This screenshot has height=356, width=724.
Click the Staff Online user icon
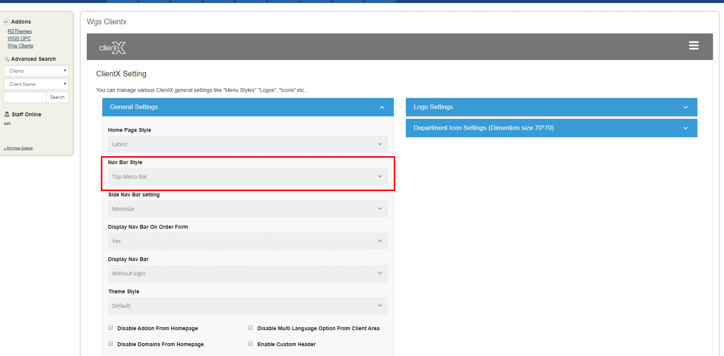[7, 114]
